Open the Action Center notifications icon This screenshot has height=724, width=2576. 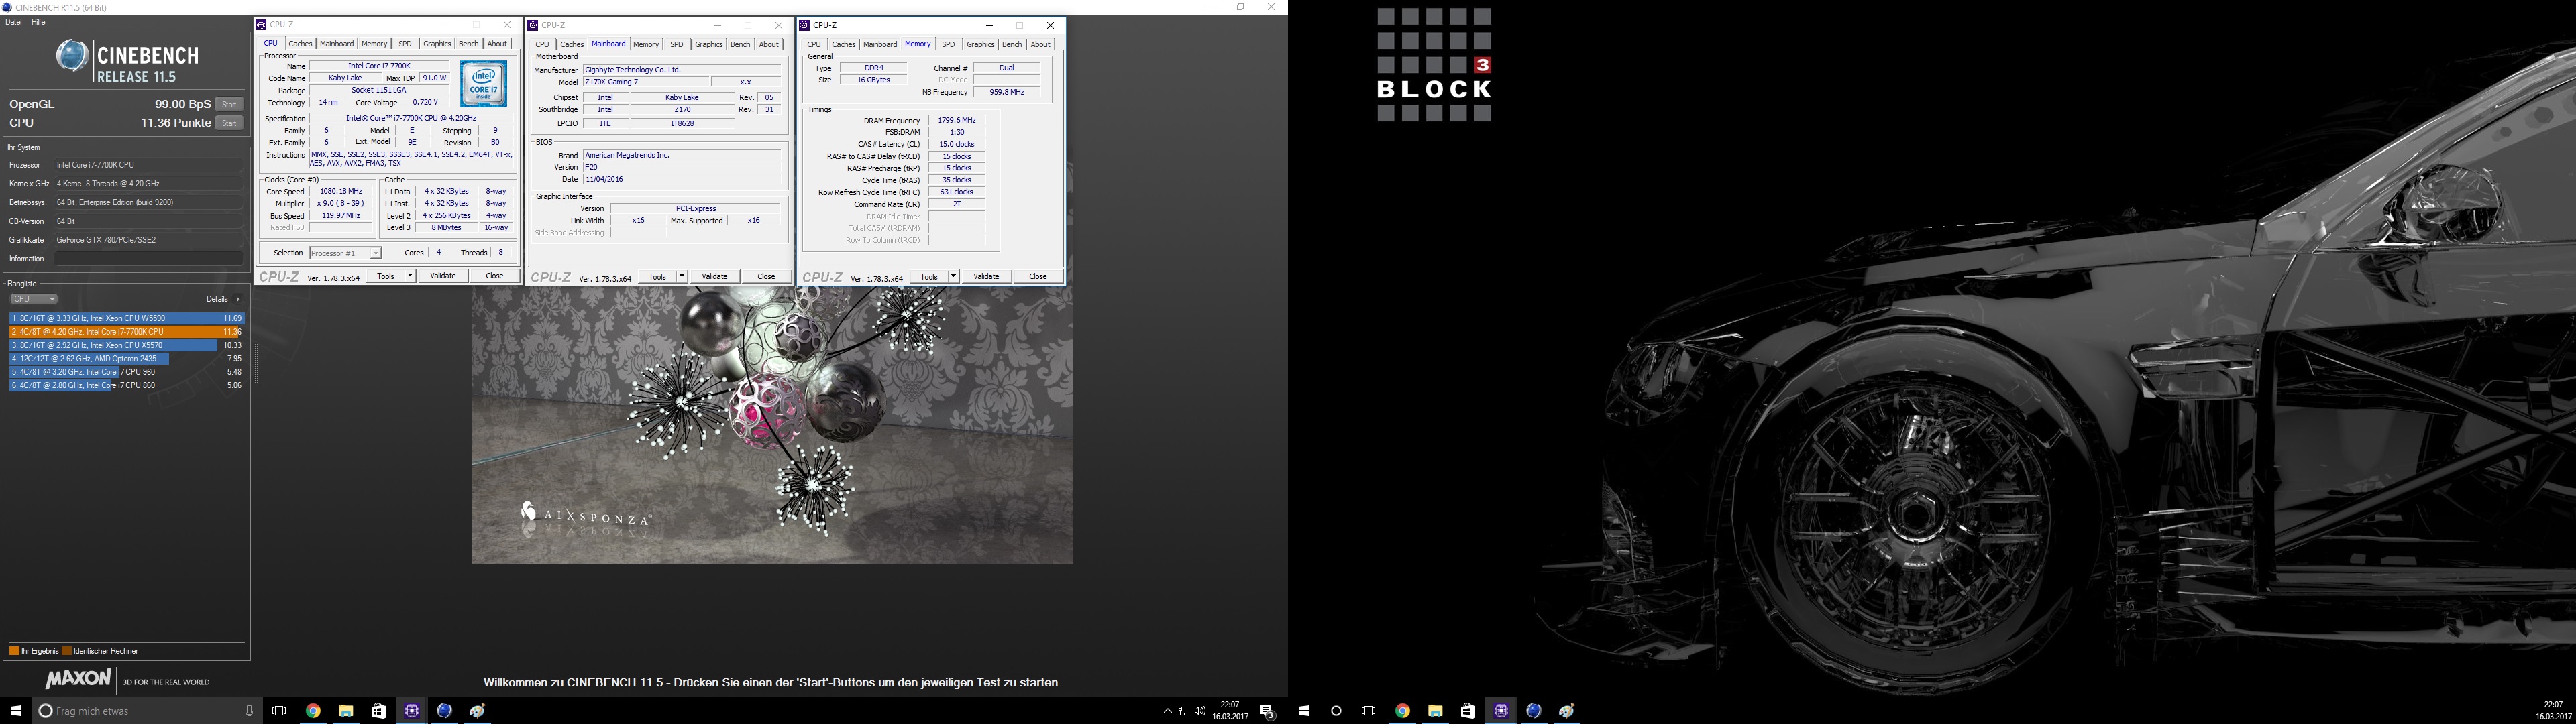[1267, 711]
